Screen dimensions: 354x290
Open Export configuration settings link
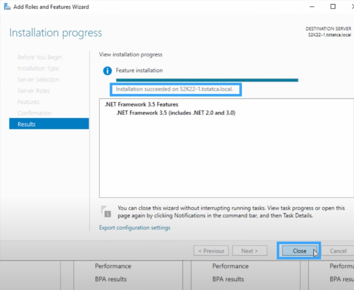click(135, 227)
